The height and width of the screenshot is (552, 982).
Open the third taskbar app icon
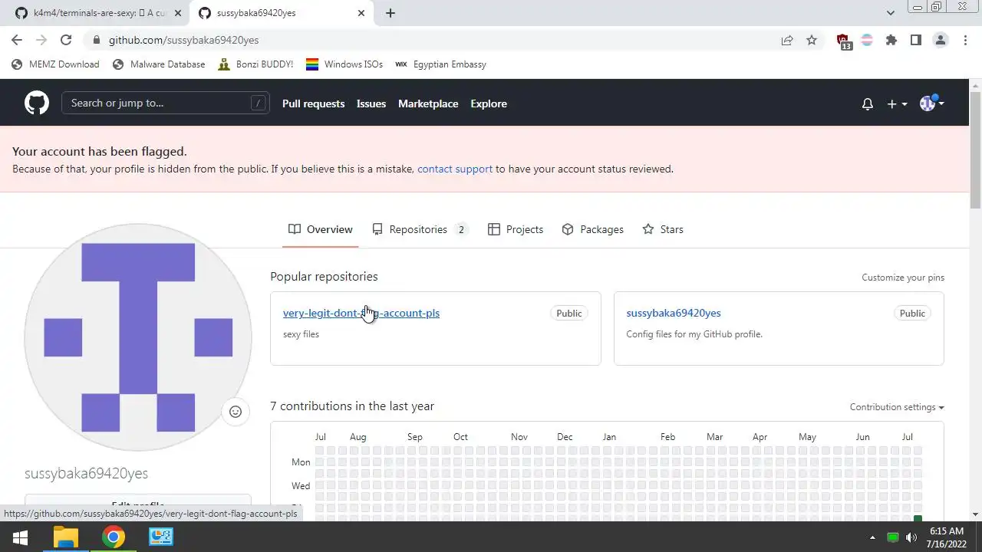(x=161, y=537)
